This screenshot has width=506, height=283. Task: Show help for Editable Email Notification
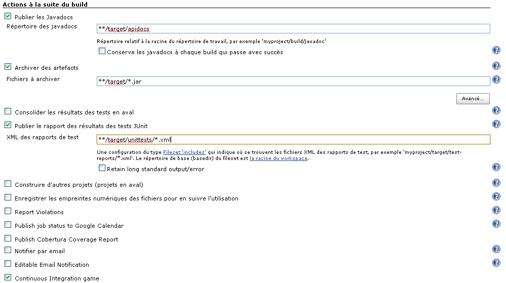click(496, 263)
